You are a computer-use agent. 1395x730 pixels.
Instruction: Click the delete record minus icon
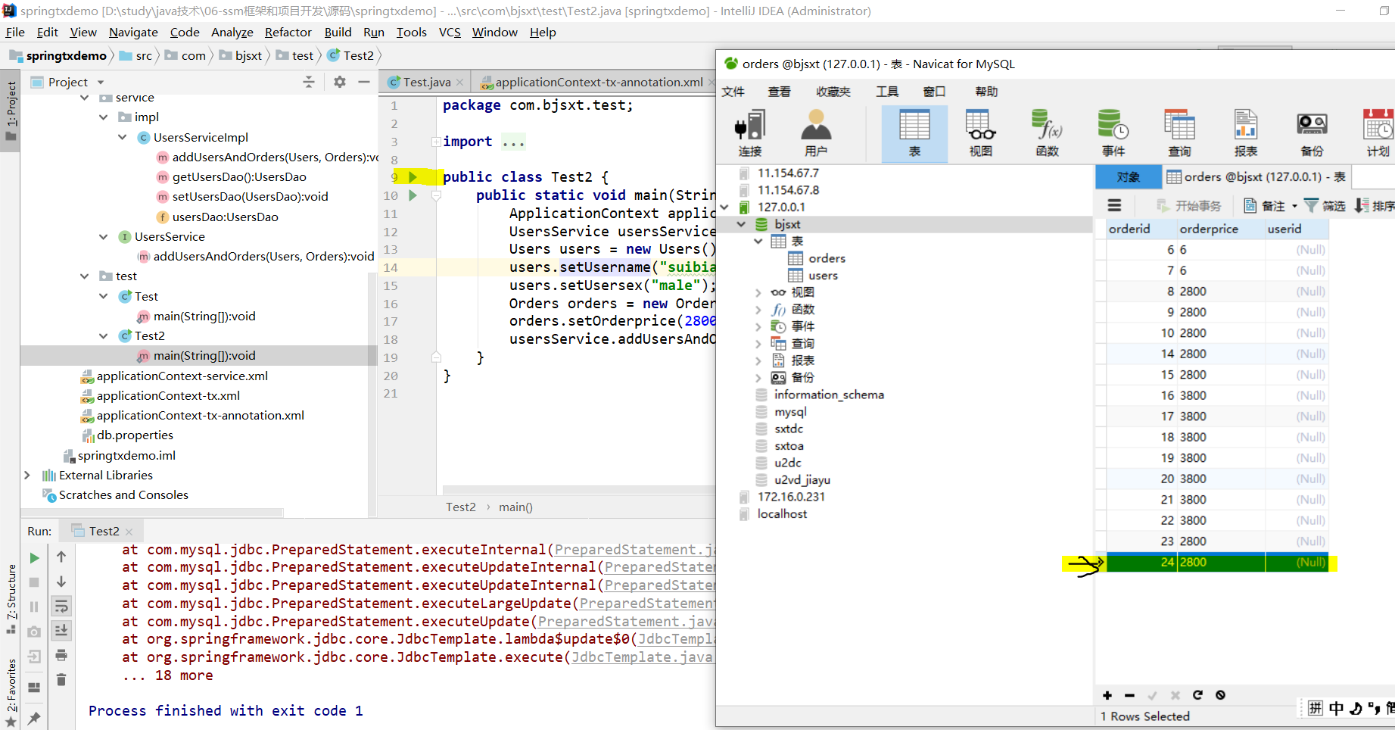point(1129,695)
